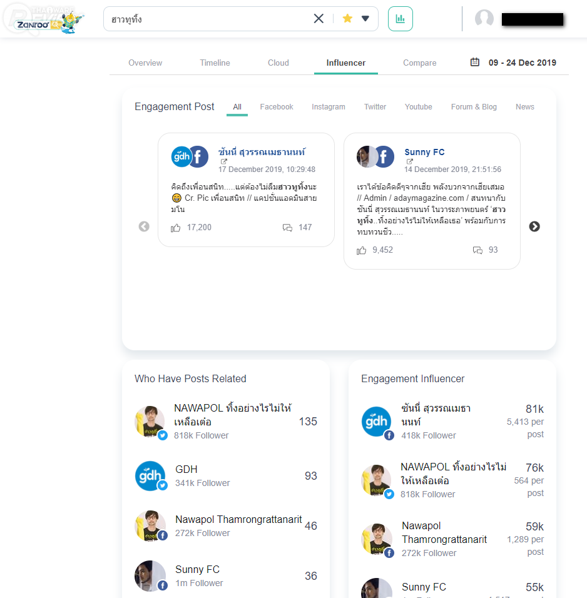
Task: Open Nawapol Thamrongrattanarit 59k influencer entry
Action: [x=452, y=539]
